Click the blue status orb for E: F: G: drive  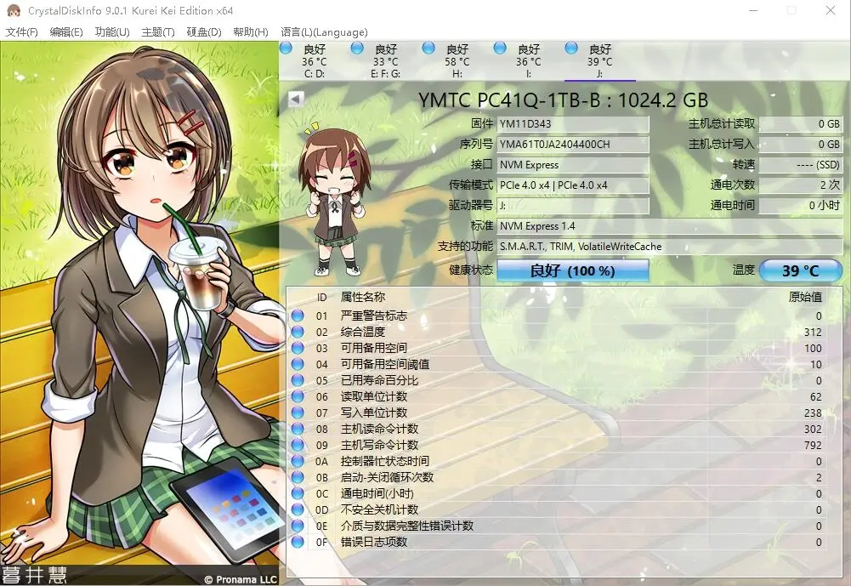pos(357,48)
